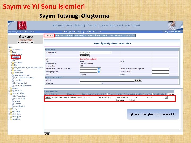191x143 pixels.
Task: Switch to the Düzeltme tab
Action: [118, 36]
